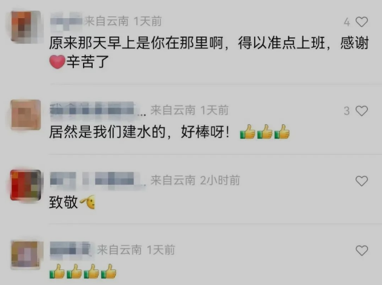Click the like count 4 on first comment
Screen dimensions: 382x285
[347, 22]
